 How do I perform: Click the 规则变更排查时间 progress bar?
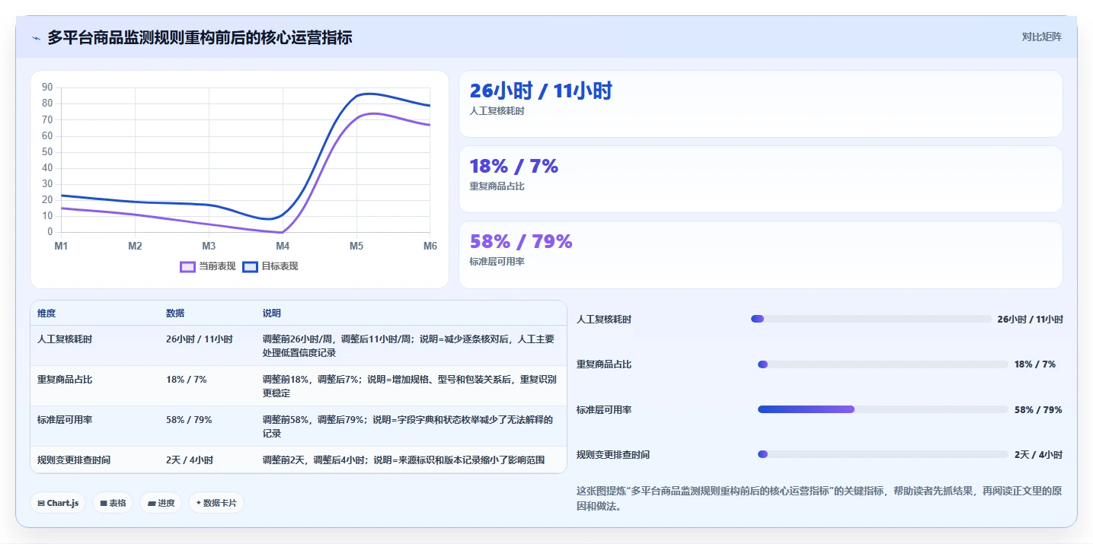[x=883, y=454]
